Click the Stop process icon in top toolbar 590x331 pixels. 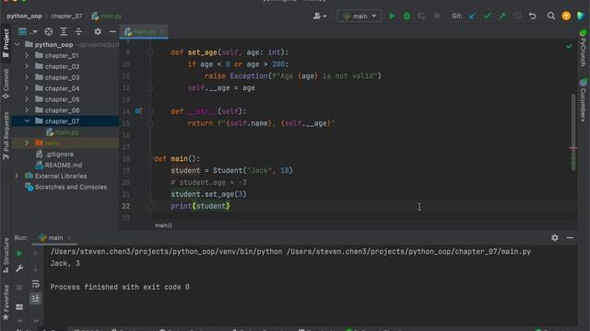[x=436, y=17]
